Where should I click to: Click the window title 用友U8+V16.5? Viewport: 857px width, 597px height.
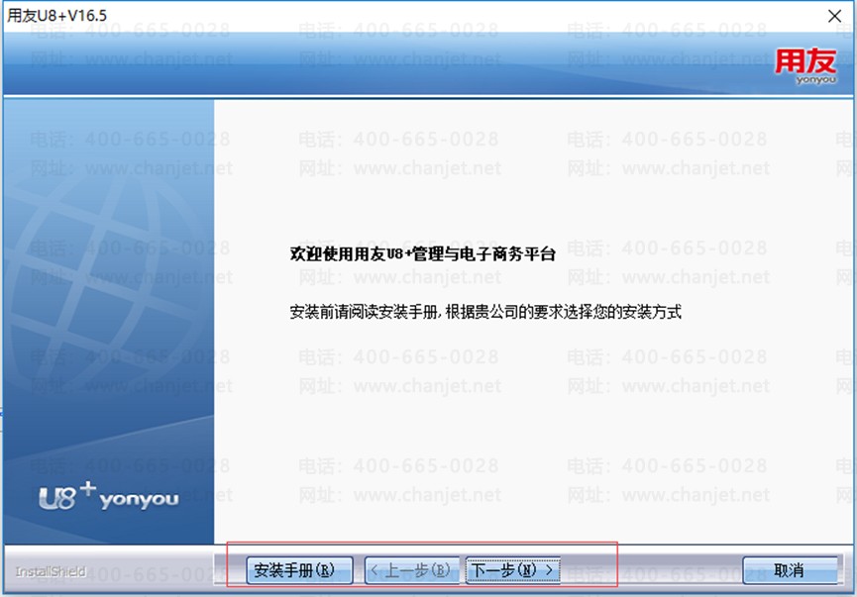tap(56, 15)
